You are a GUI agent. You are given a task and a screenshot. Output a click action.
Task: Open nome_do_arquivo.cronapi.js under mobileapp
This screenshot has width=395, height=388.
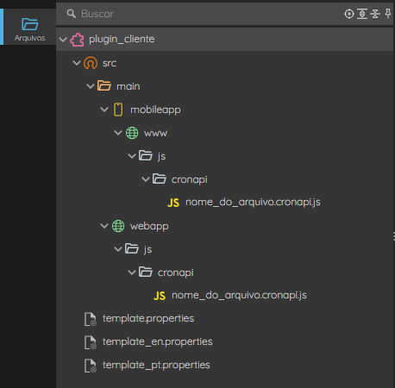(253, 203)
